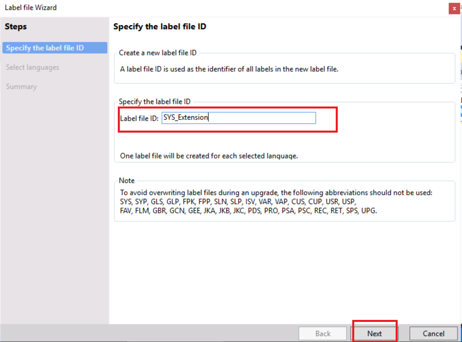The height and width of the screenshot is (342, 462).
Task: Click the SYS_Extension value to edit it
Action: [185, 117]
